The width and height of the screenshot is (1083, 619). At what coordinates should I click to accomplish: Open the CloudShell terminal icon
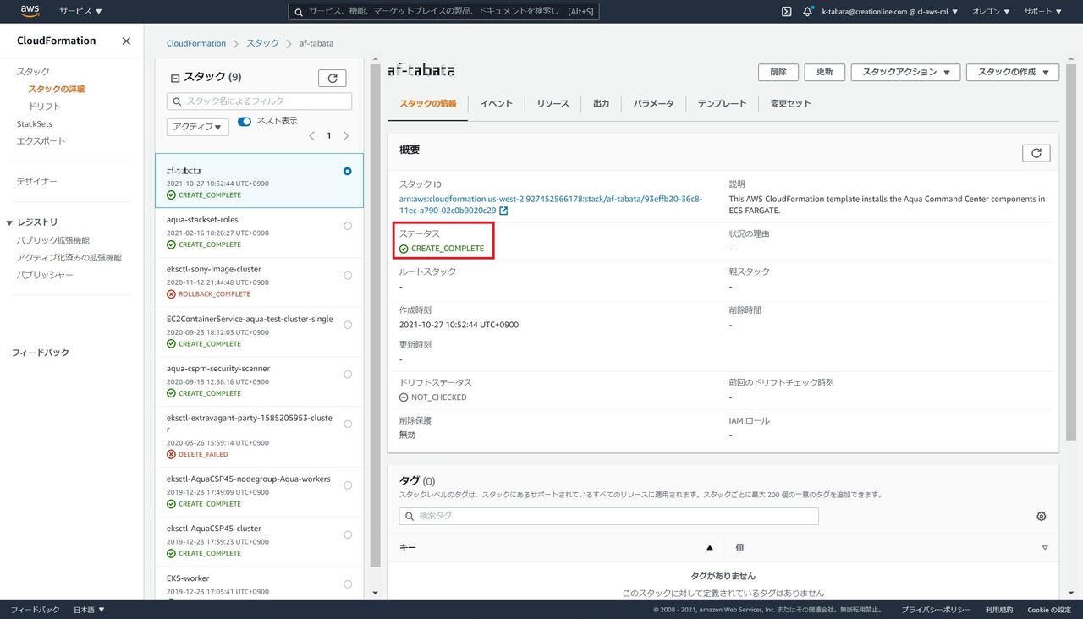(786, 12)
